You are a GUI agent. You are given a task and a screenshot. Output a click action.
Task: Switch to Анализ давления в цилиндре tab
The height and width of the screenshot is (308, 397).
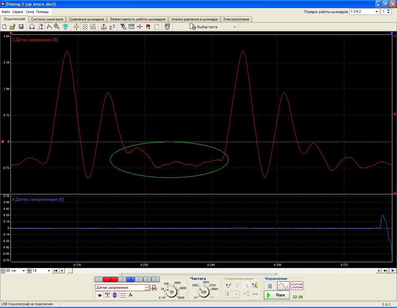tap(194, 19)
